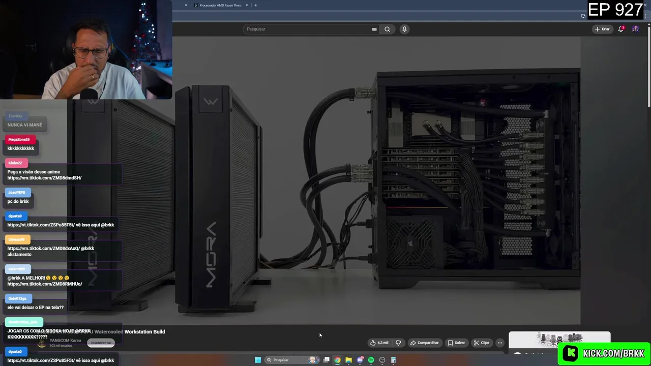
Task: Switch to the Processador AMD Ryzen tab
Action: [220, 5]
